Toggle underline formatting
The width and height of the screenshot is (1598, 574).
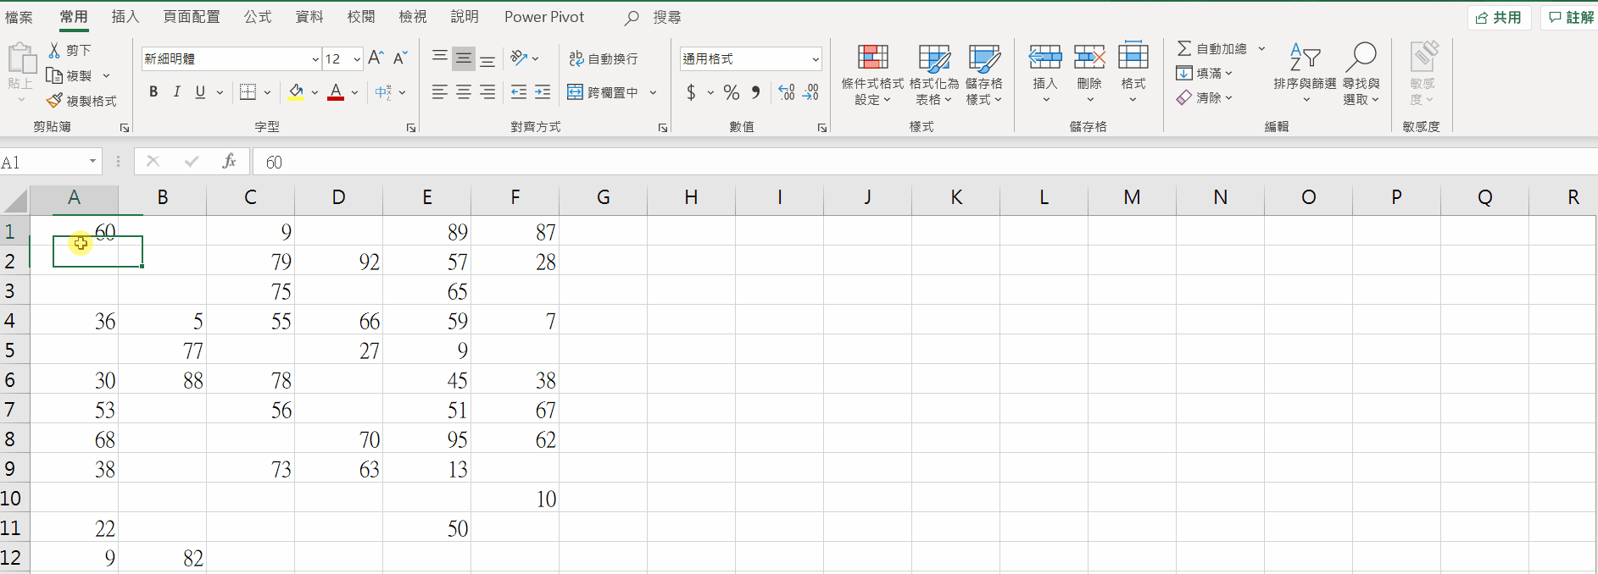click(200, 92)
